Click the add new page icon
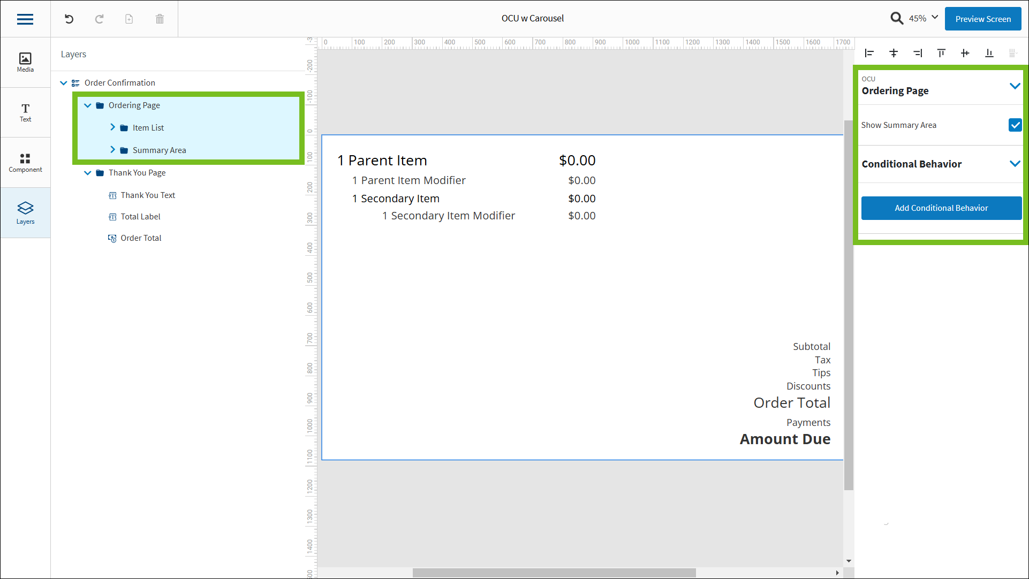Viewport: 1029px width, 579px height. coord(129,19)
